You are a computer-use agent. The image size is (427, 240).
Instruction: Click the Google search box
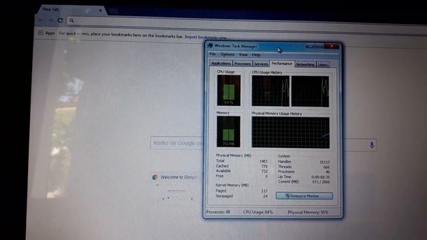coord(264,143)
